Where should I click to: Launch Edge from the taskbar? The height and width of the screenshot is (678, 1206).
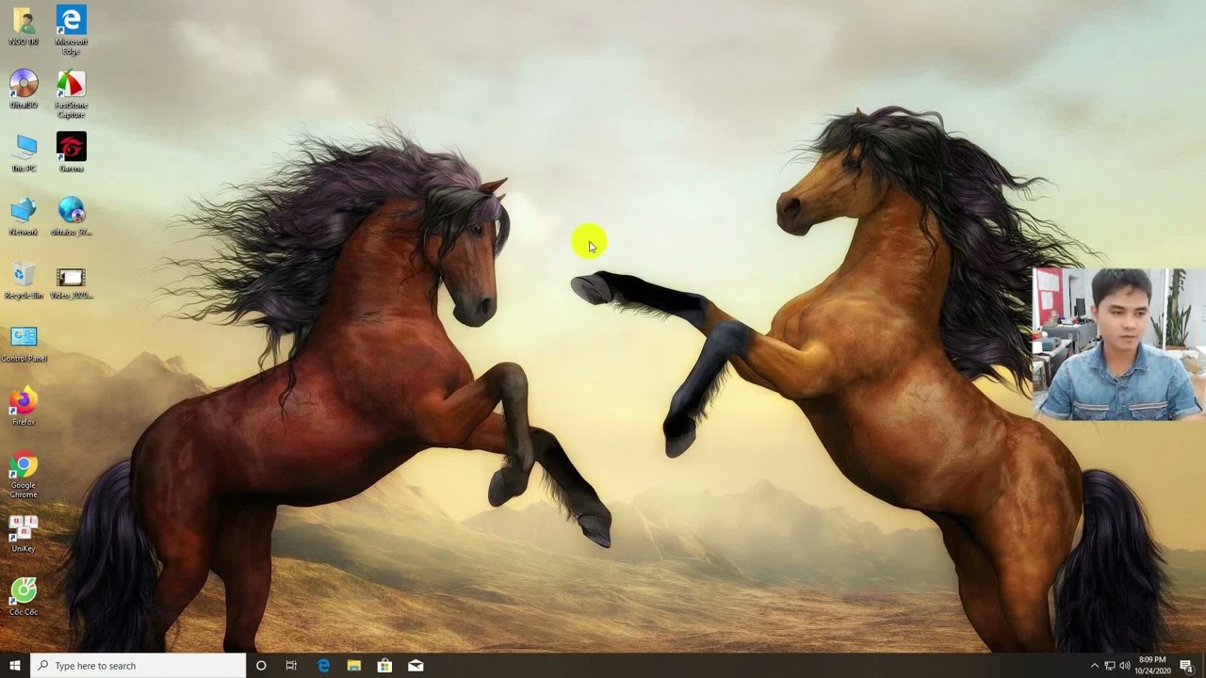tap(323, 666)
